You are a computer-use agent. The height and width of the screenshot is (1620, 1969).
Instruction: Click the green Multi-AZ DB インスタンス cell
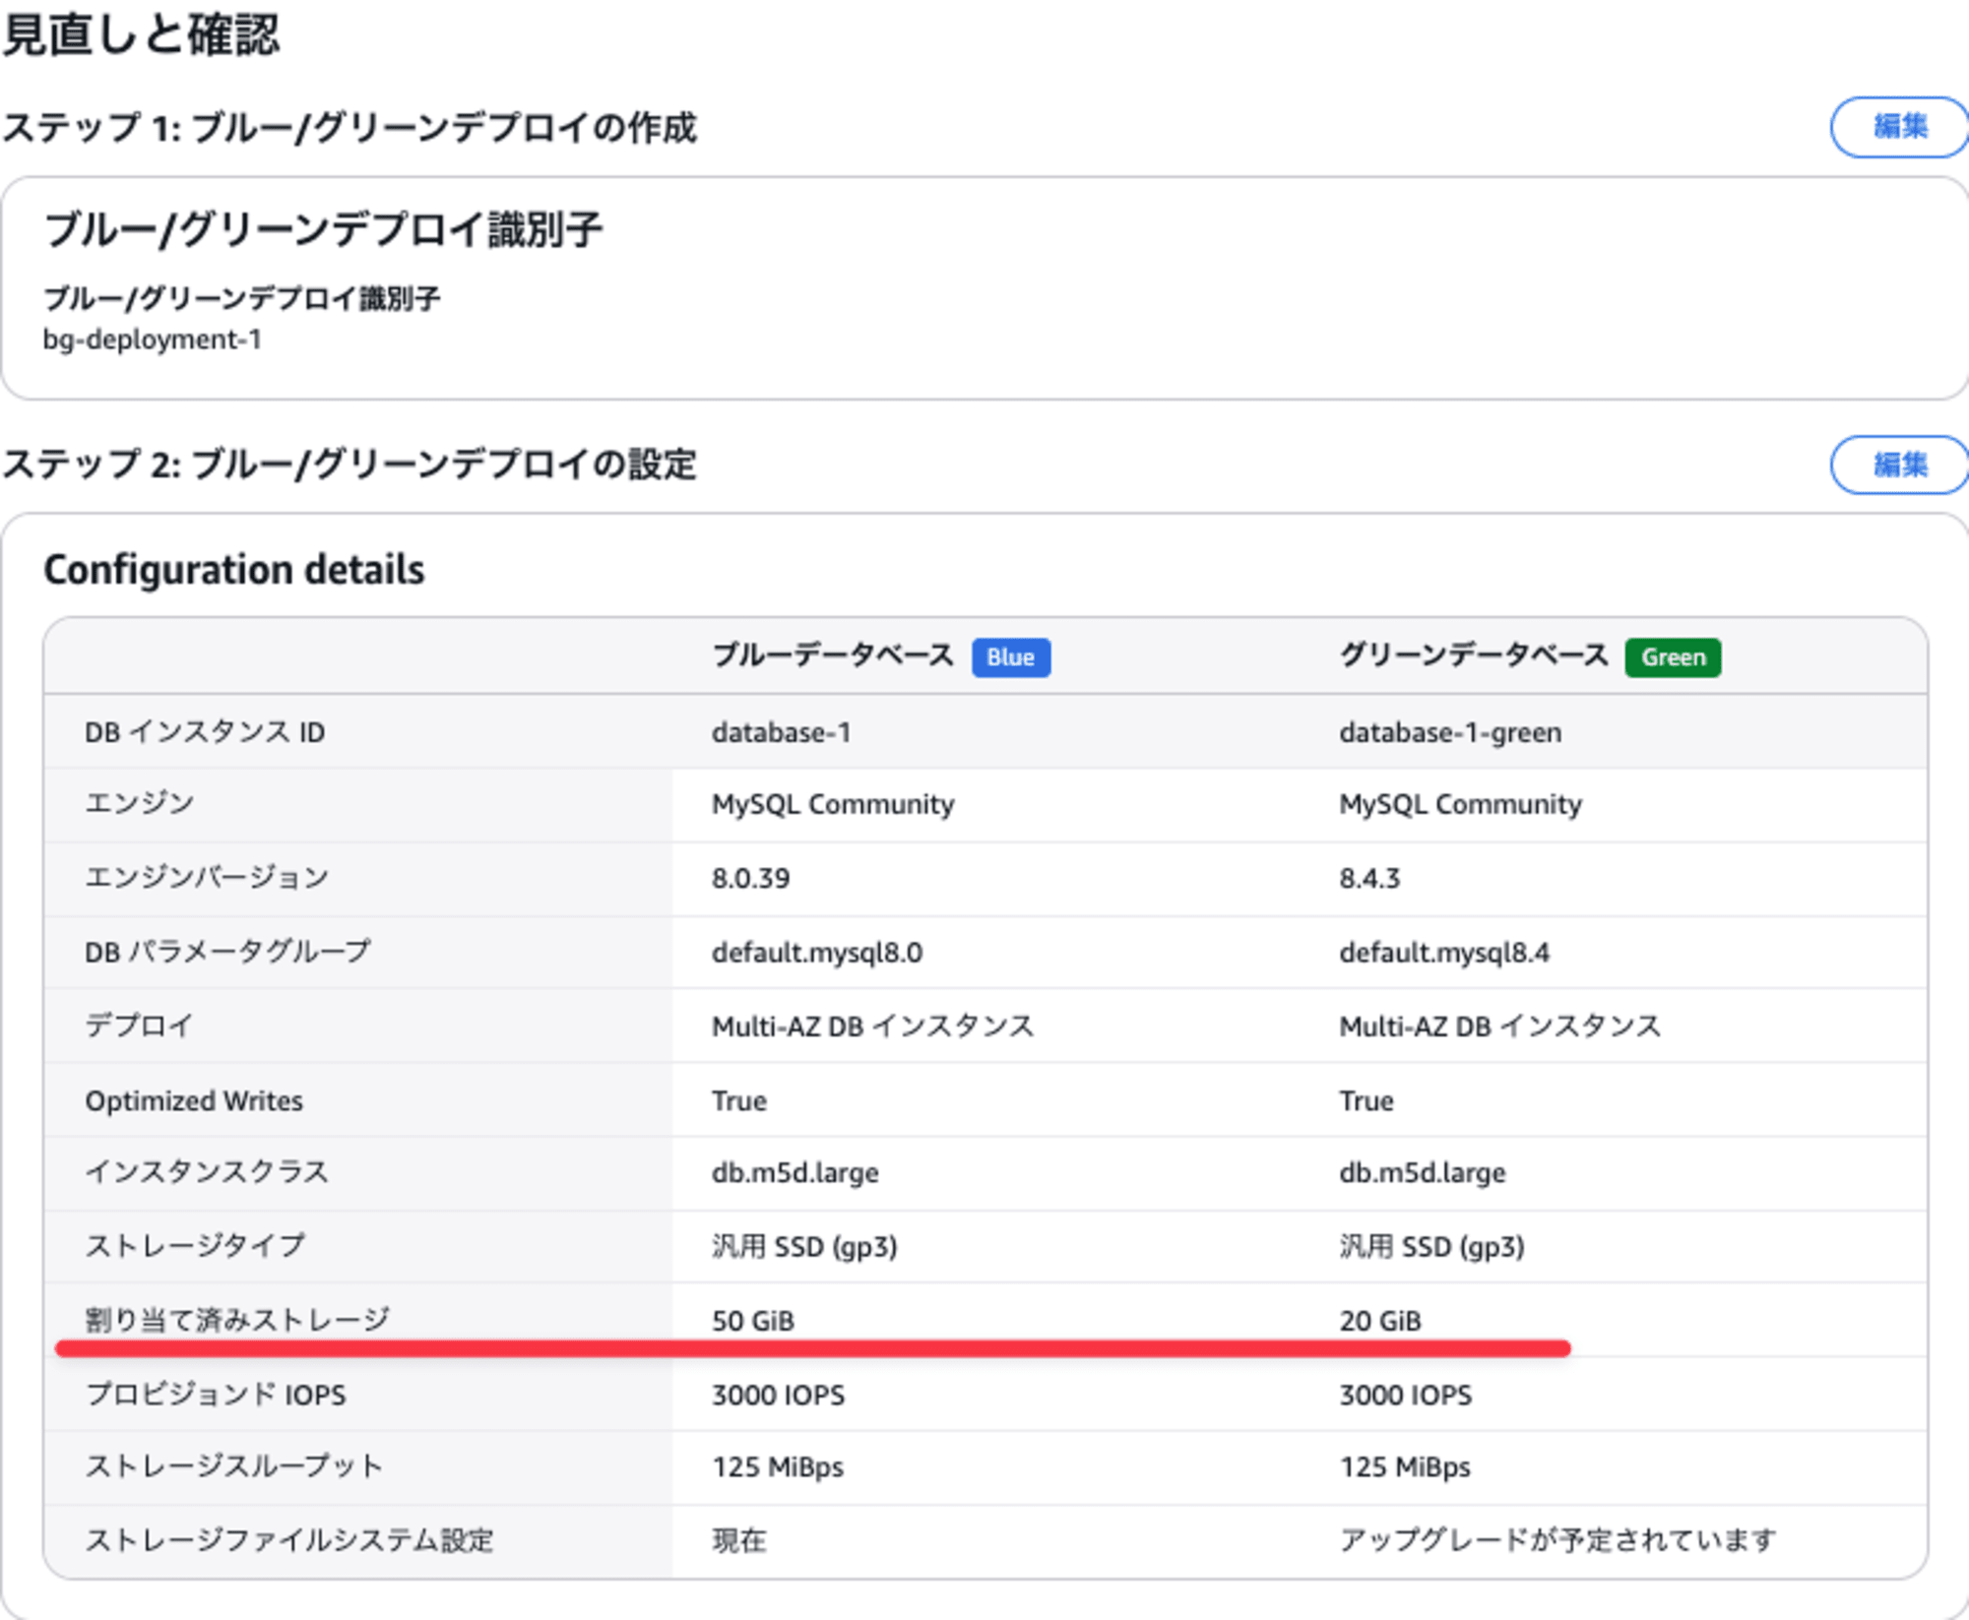point(1500,1027)
